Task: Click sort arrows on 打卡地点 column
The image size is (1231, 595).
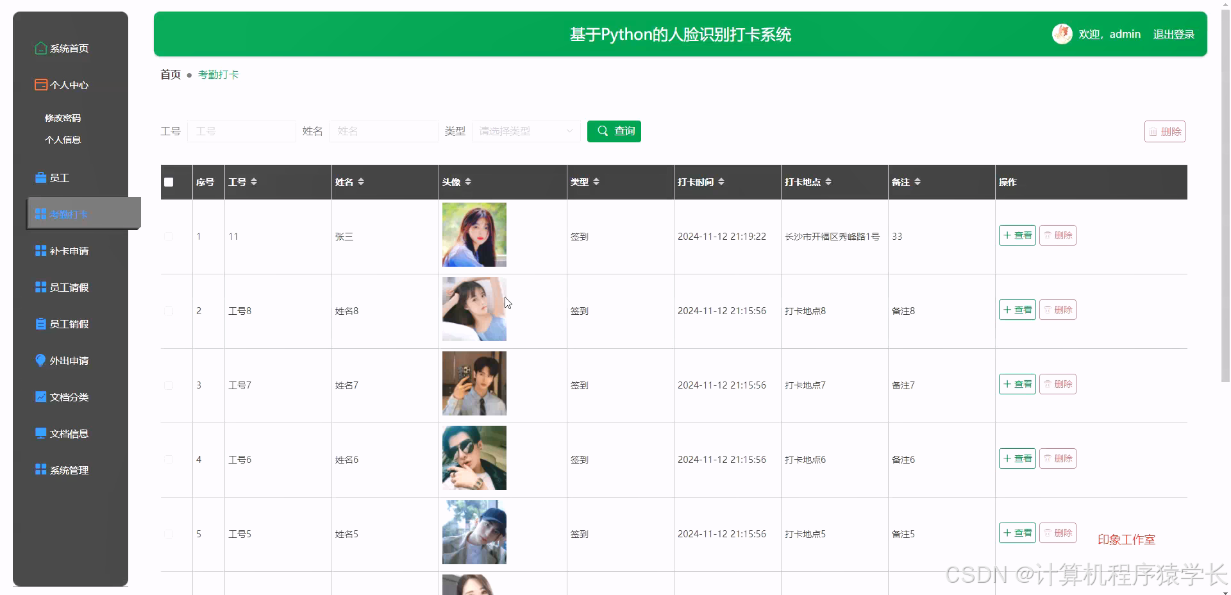Action: point(828,182)
